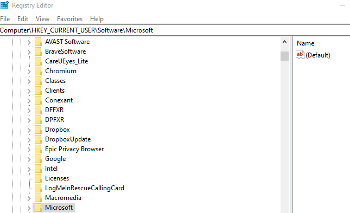Click the DPFXR folder icon
The width and height of the screenshot is (350, 213).
[38, 120]
